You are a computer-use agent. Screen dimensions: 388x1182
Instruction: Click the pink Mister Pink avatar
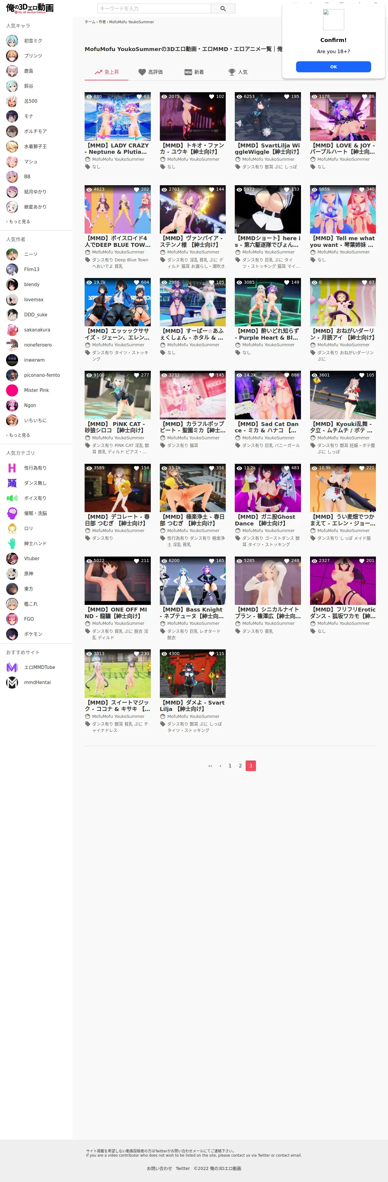click(12, 390)
